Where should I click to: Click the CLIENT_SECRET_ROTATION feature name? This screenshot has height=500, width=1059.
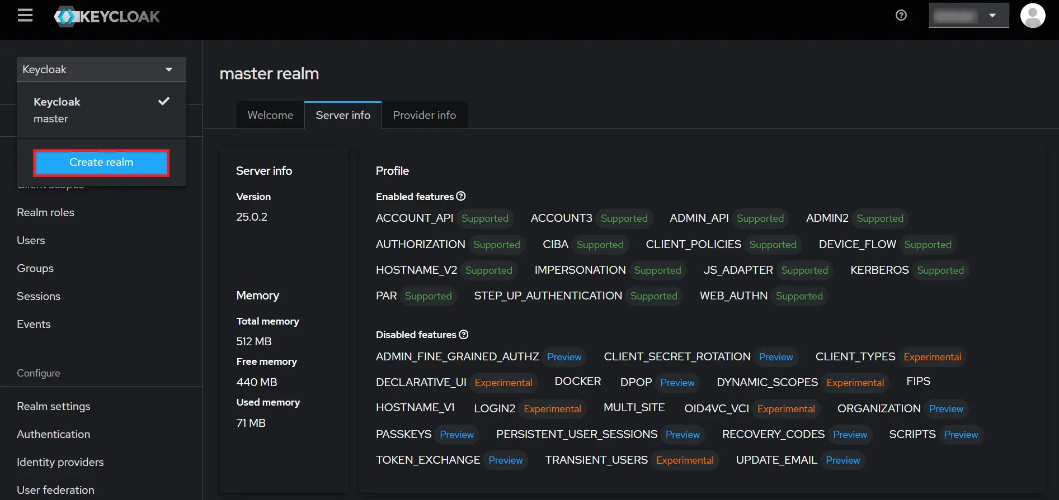pyautogui.click(x=677, y=356)
